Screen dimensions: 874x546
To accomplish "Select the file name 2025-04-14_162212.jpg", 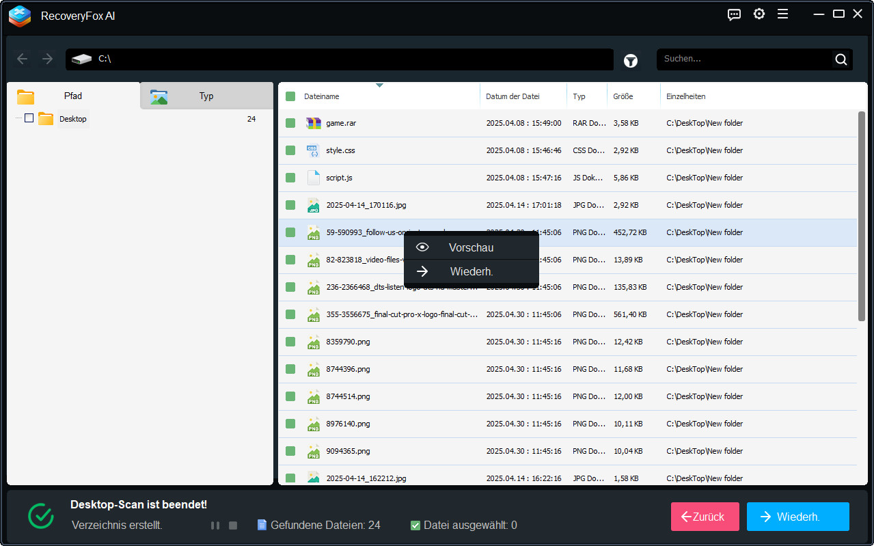I will pos(366,478).
